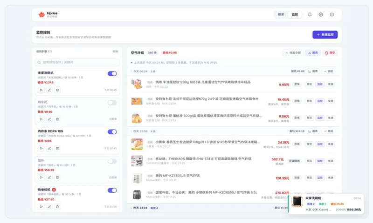Run the 纯牛奶 rule now
The height and width of the screenshot is (223, 373).
pos(41,119)
